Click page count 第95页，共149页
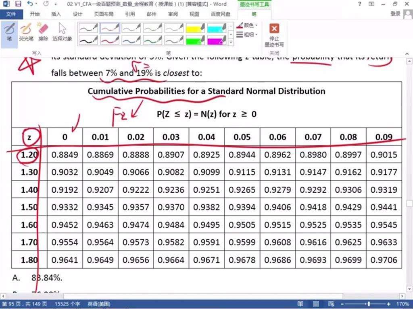413x309 pixels. [x=25, y=304]
